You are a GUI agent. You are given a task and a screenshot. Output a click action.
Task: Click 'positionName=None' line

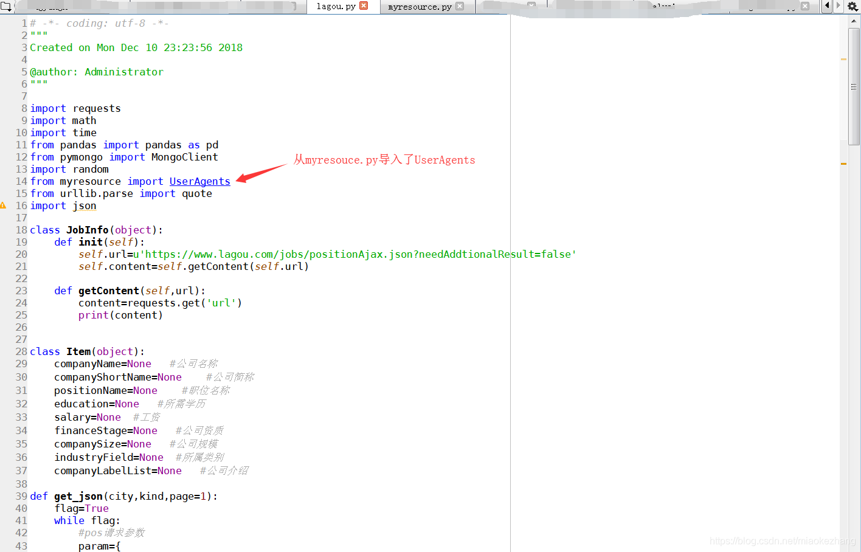pos(106,390)
